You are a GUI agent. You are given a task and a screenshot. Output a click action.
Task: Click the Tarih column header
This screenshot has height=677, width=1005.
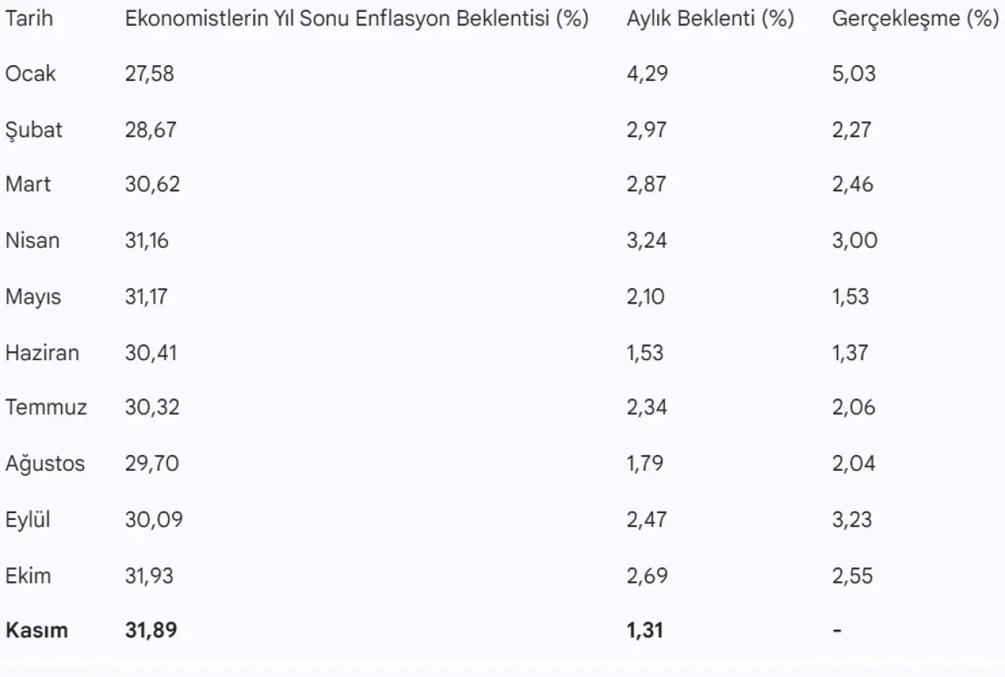point(29,19)
